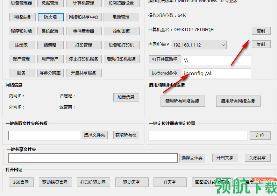Click 操作系统位数:64位 text
The width and height of the screenshot is (277, 196).
point(168,15)
